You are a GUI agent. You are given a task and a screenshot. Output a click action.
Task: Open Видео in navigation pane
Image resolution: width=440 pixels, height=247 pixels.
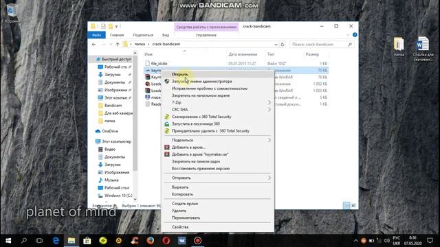pyautogui.click(x=110, y=150)
